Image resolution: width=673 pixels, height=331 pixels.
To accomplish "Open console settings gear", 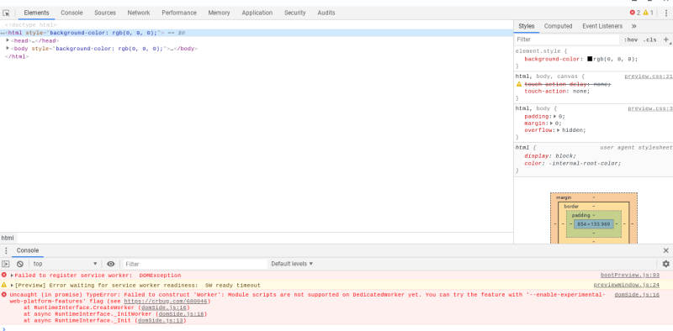I will pos(665,264).
